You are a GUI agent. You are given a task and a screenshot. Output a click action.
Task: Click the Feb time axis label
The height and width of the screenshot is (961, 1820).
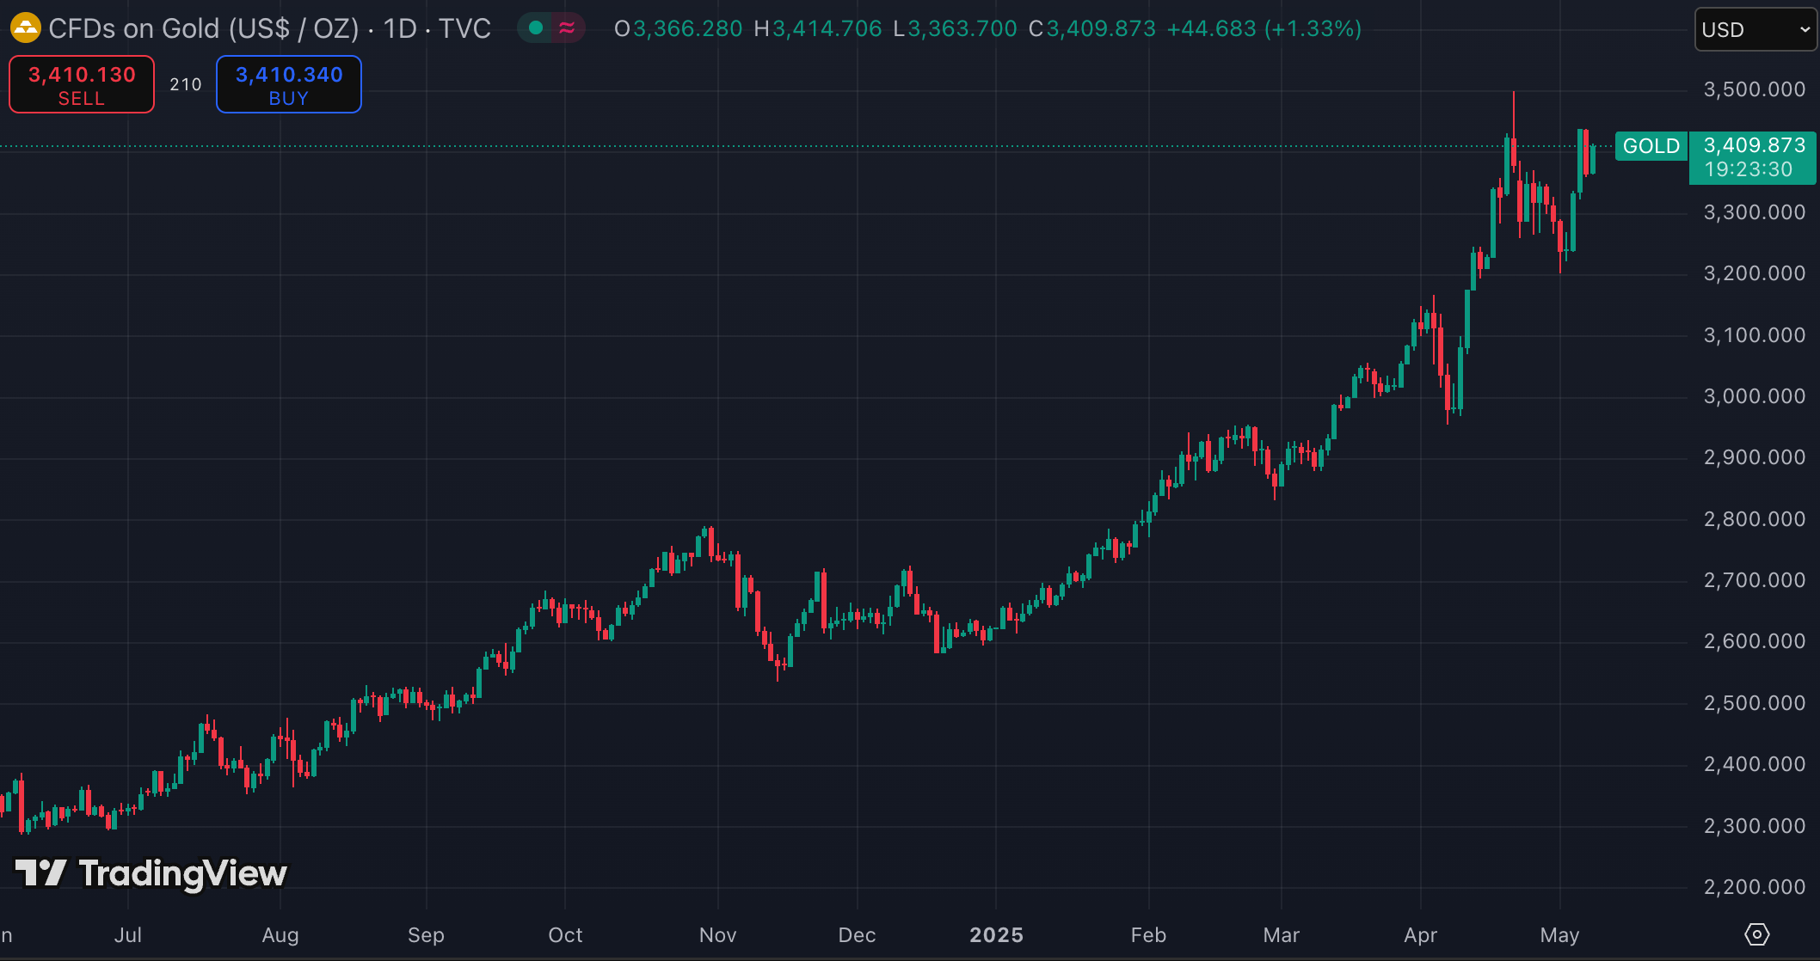1148,935
